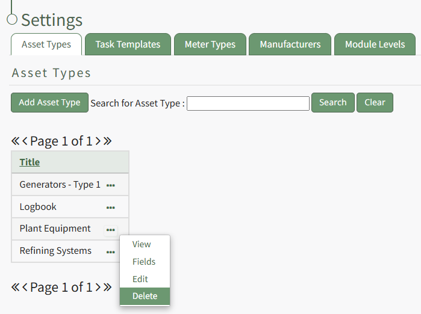Select Edit from the context menu

tap(140, 279)
